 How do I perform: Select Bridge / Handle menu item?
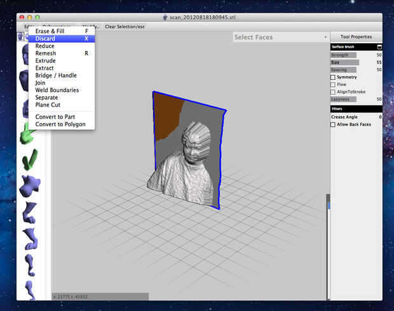pos(62,76)
